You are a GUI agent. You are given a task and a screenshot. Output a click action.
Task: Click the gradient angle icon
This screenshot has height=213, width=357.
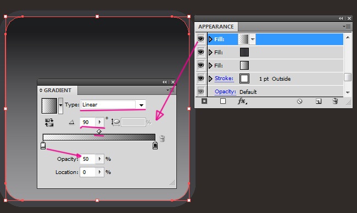(72, 122)
